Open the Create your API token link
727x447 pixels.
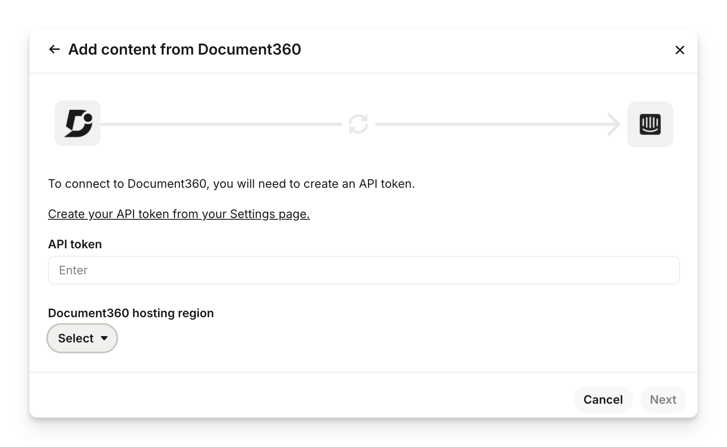point(179,214)
